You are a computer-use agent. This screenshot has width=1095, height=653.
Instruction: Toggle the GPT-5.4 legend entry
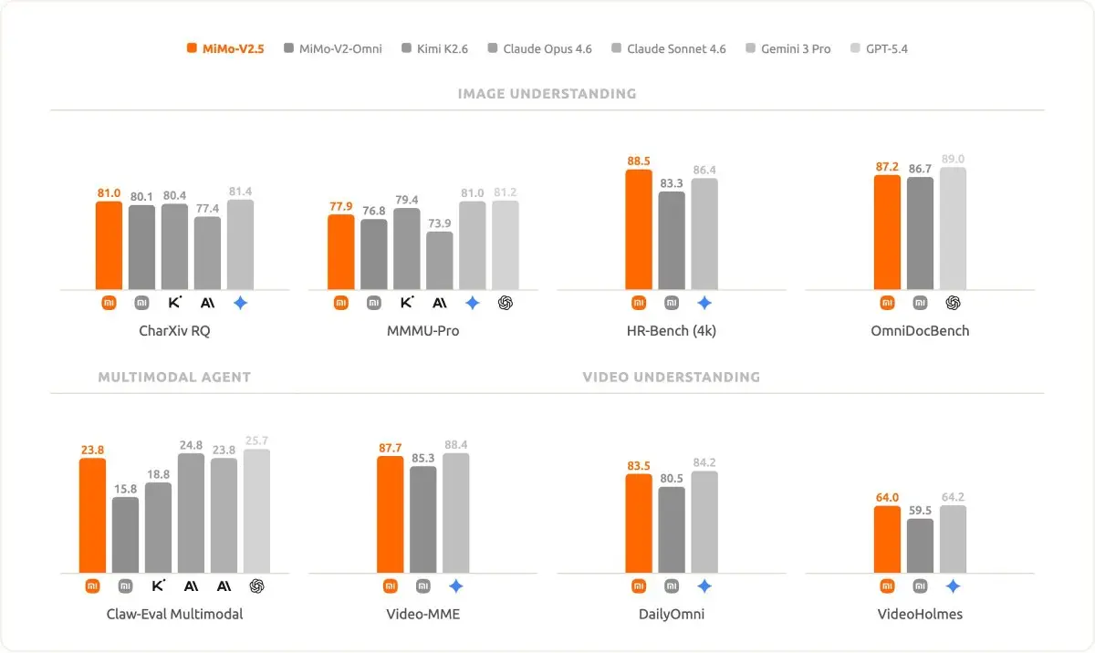click(879, 48)
